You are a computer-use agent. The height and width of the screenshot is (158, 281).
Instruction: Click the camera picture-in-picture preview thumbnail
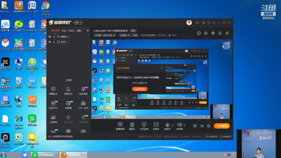pos(221,111)
